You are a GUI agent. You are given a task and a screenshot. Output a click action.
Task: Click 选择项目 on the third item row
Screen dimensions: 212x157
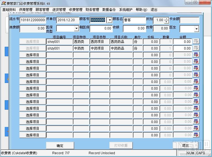(33, 55)
